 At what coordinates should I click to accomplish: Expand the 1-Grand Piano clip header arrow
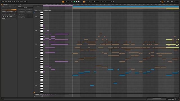[44, 10]
